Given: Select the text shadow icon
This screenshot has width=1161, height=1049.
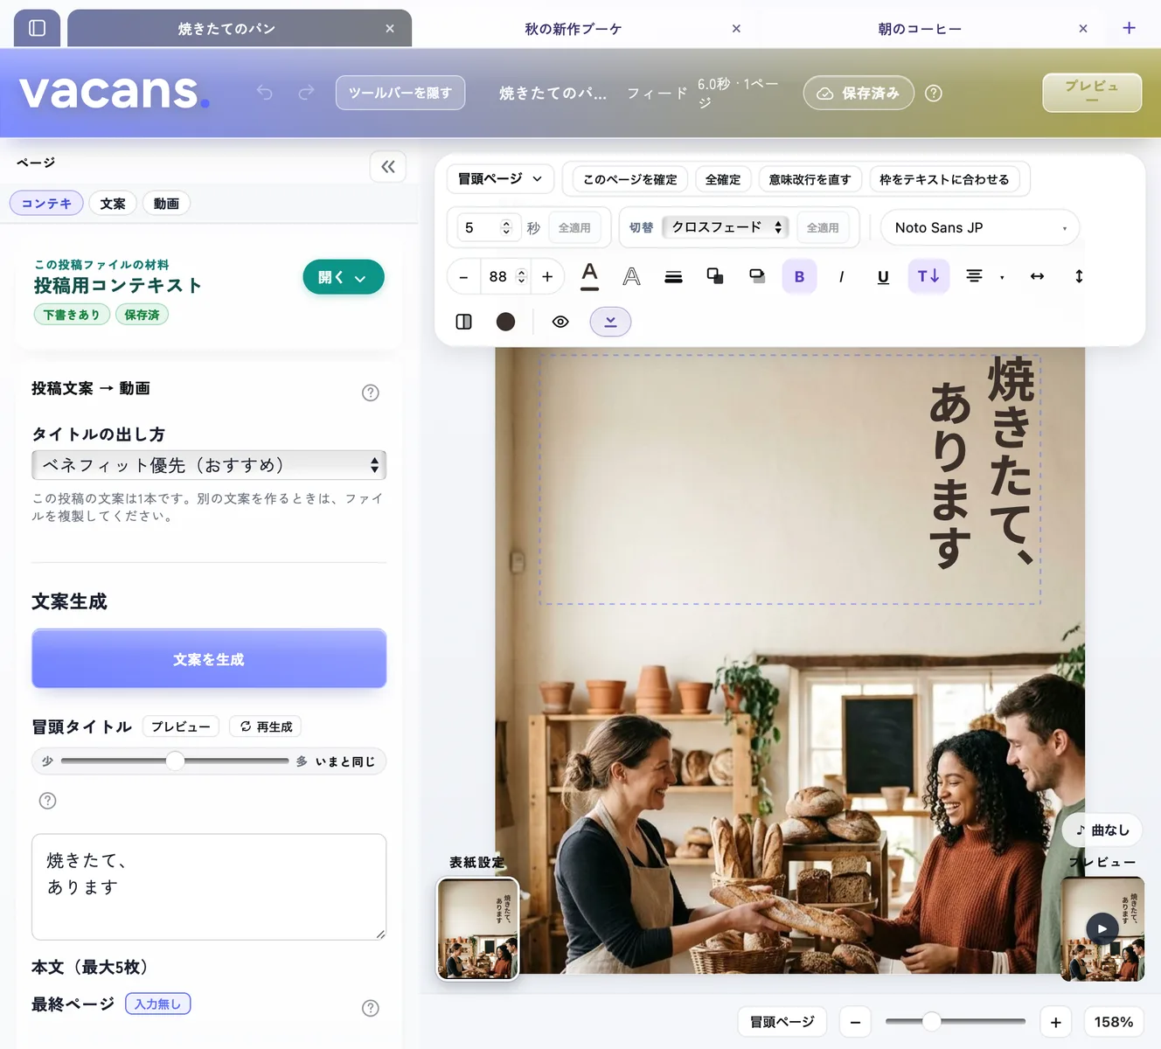Looking at the screenshot, I should (x=715, y=276).
